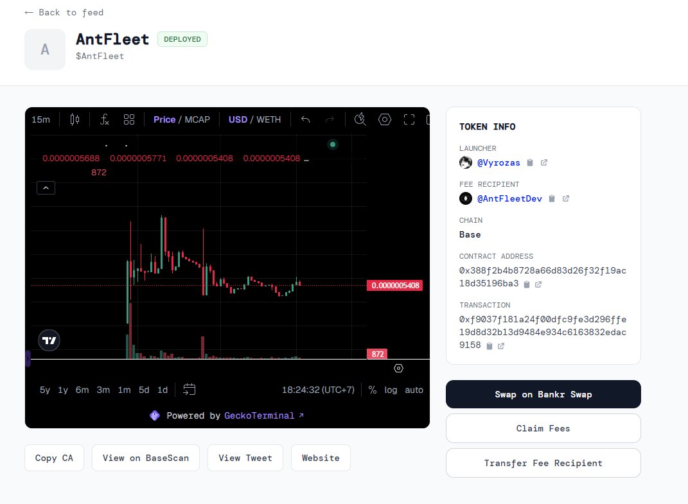Open the View Tweet button
Image resolution: width=688 pixels, height=504 pixels.
245,458
